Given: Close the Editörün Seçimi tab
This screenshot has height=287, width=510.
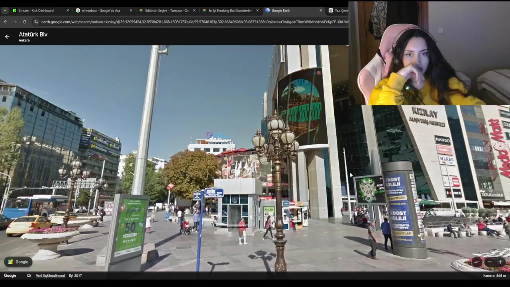Looking at the screenshot, I should 194,10.
